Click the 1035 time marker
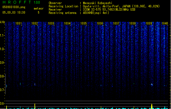The image size is (171, 109). click(83, 23)
